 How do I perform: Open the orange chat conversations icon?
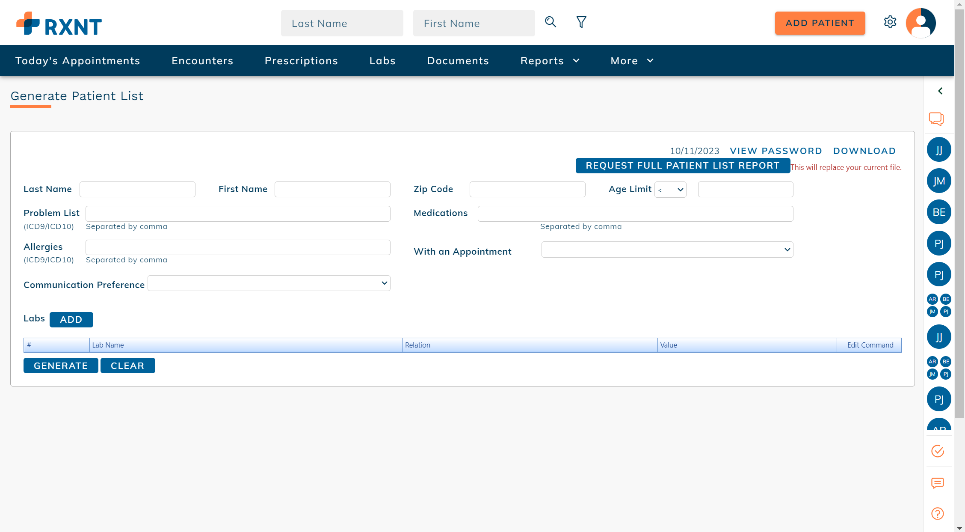[936, 119]
